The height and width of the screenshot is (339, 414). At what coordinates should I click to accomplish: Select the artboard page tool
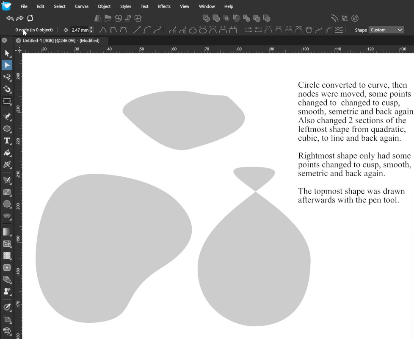pyautogui.click(x=7, y=319)
